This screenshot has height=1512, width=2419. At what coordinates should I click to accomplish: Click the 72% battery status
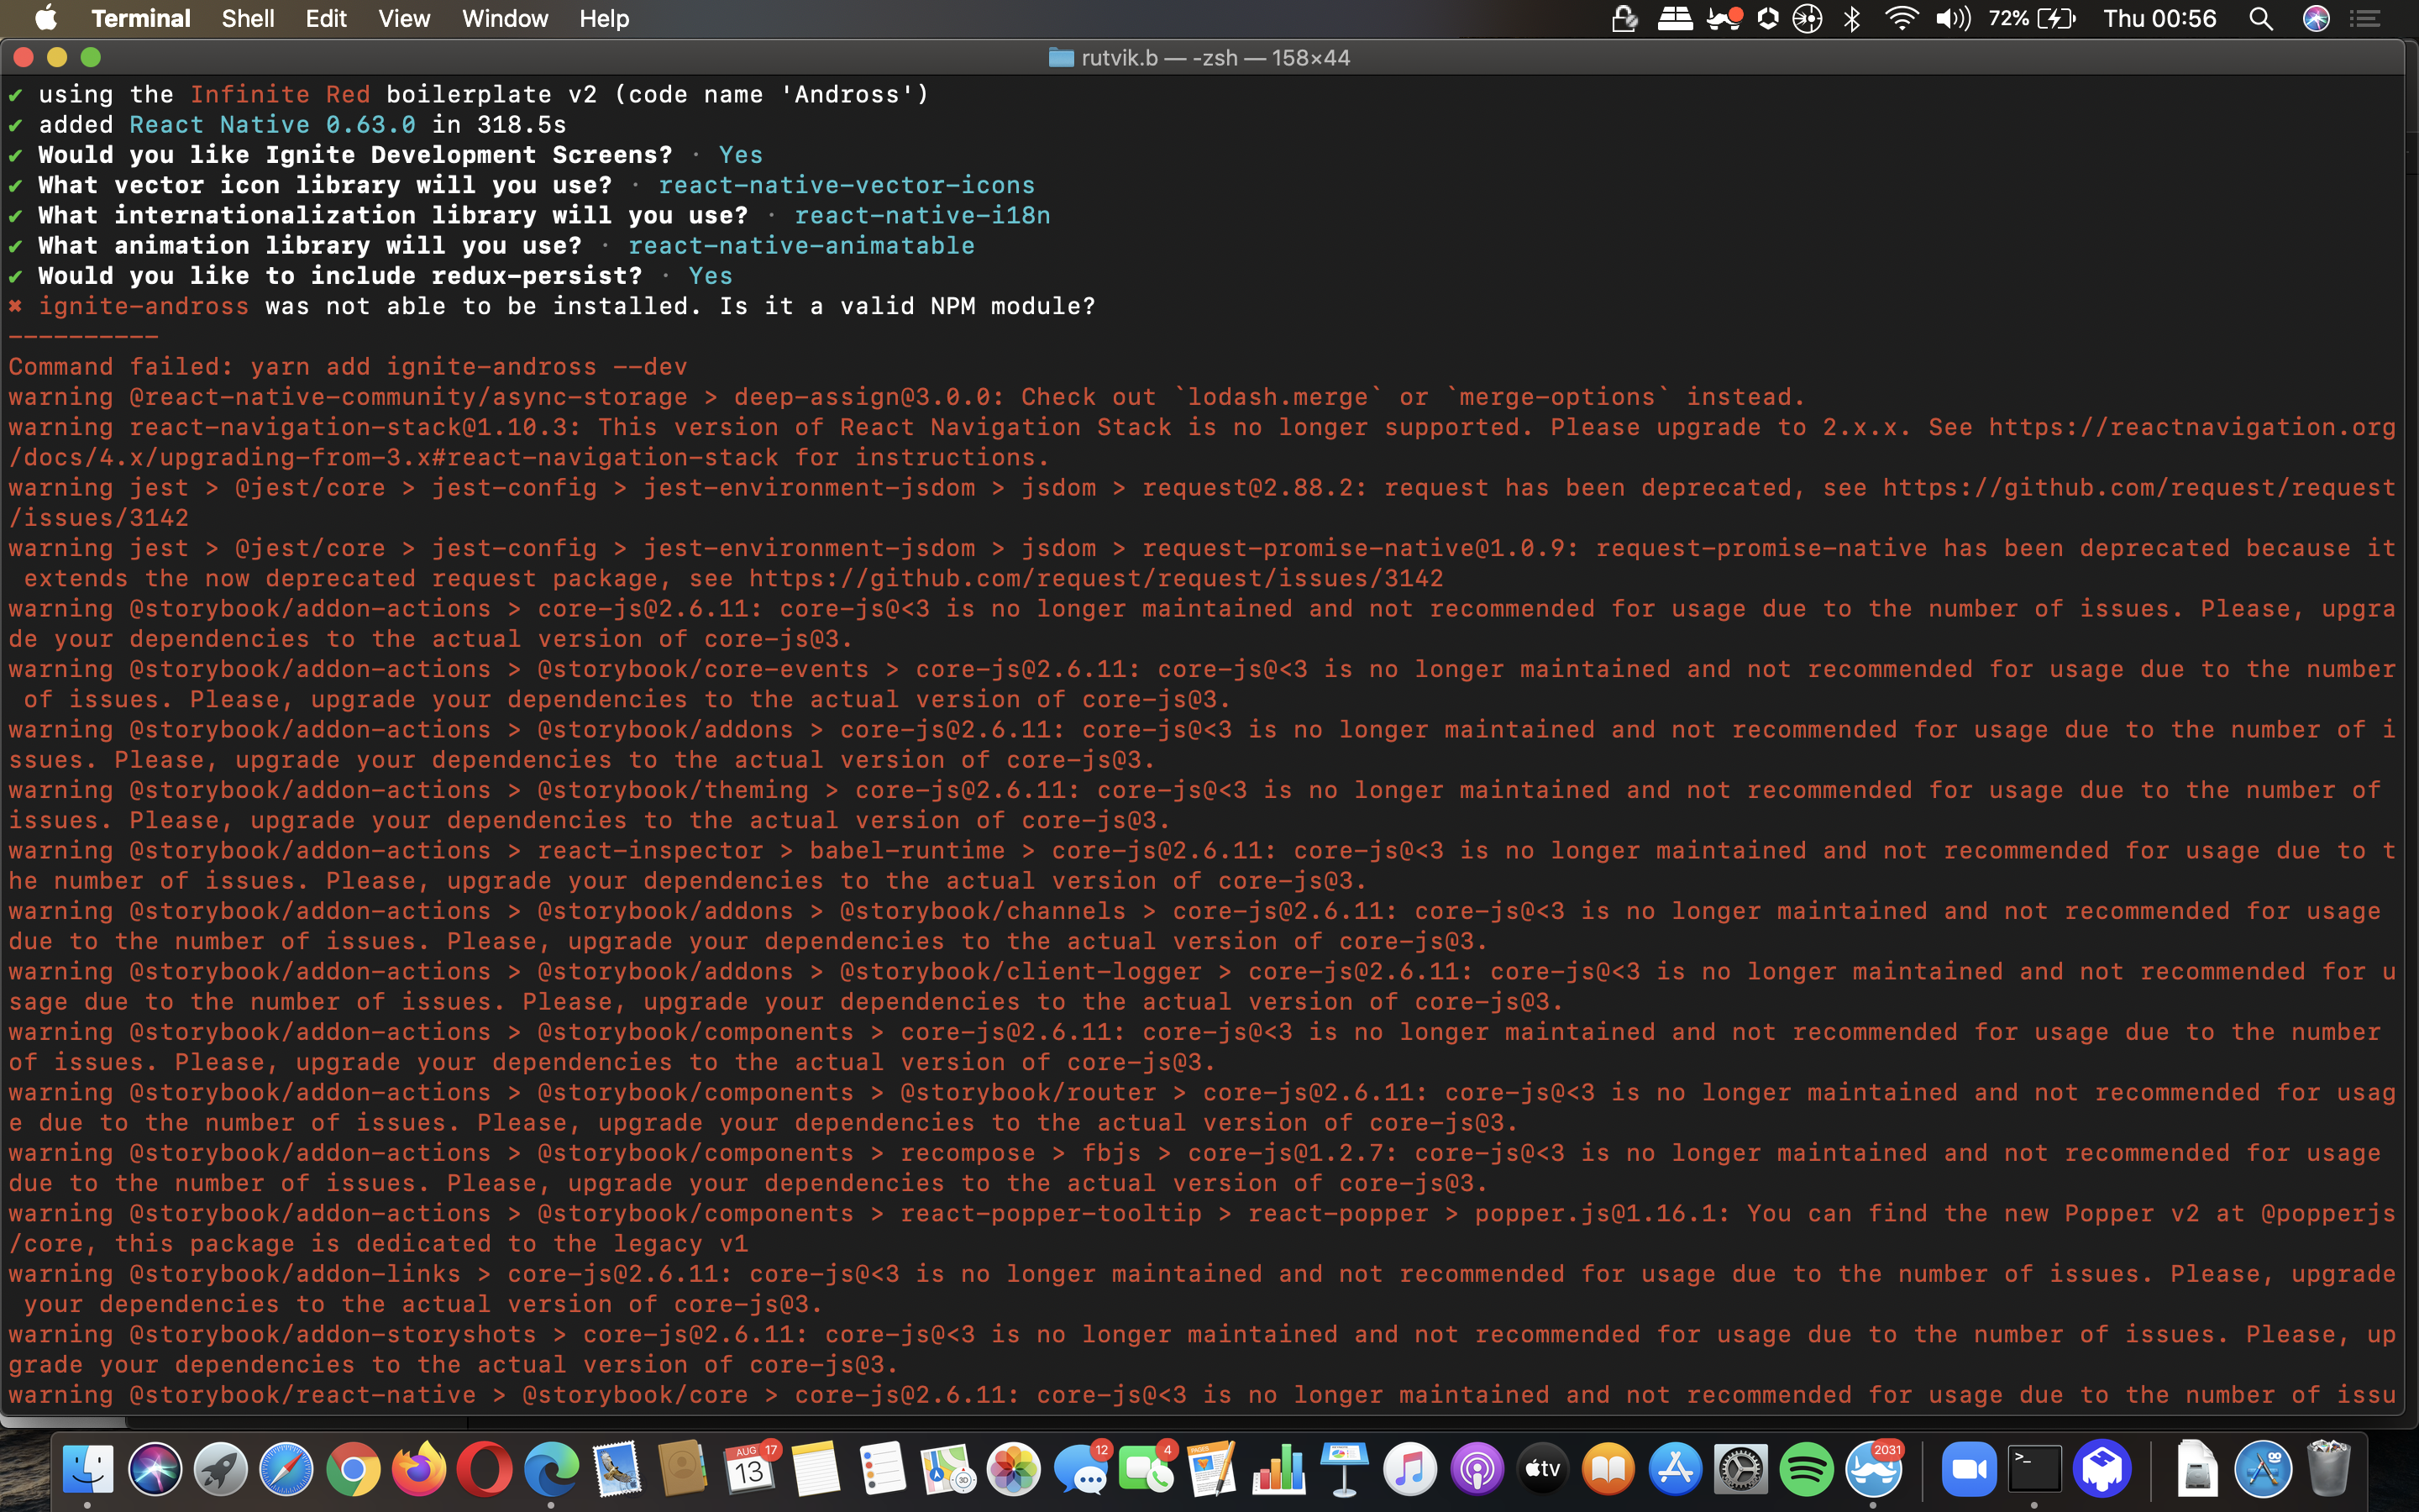coord(2032,18)
